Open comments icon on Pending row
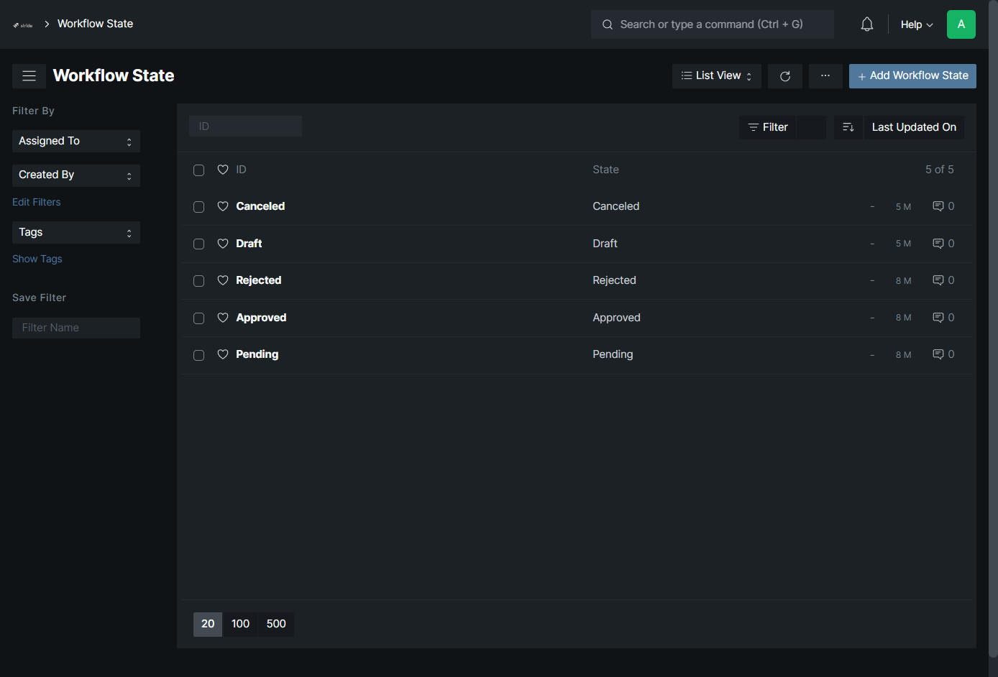This screenshot has height=677, width=998. point(938,354)
